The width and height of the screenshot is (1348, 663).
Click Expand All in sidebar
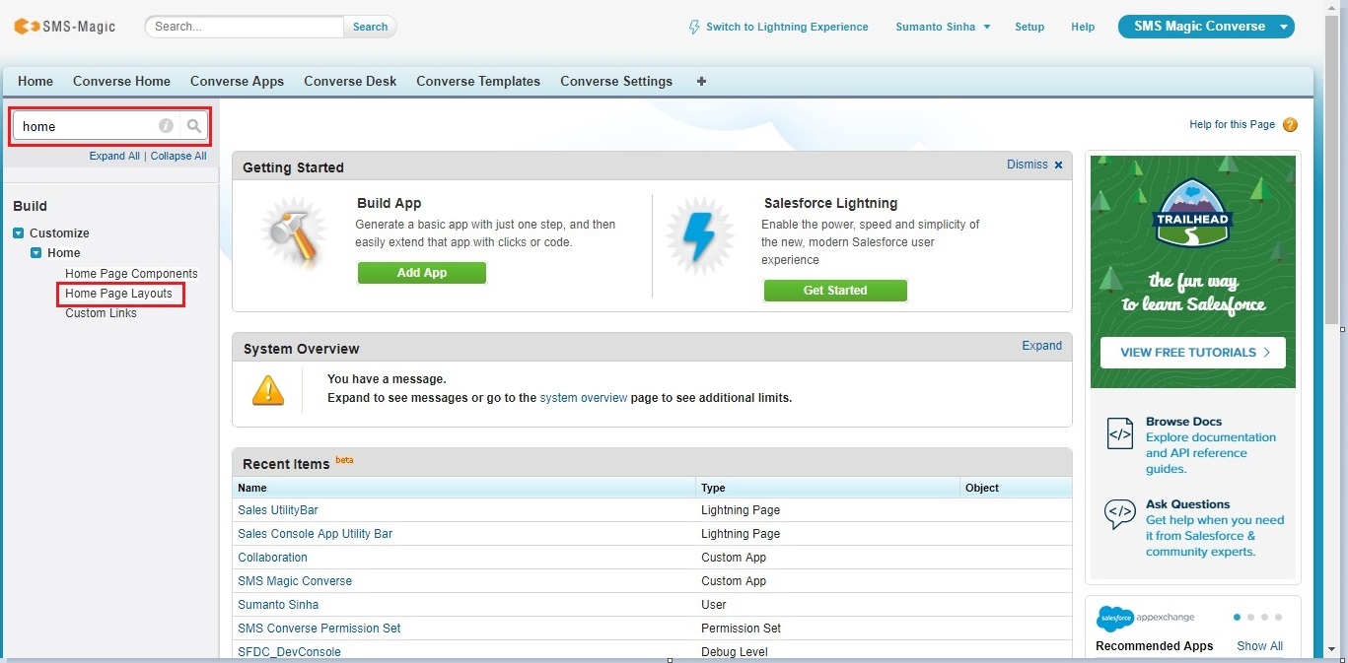point(114,156)
